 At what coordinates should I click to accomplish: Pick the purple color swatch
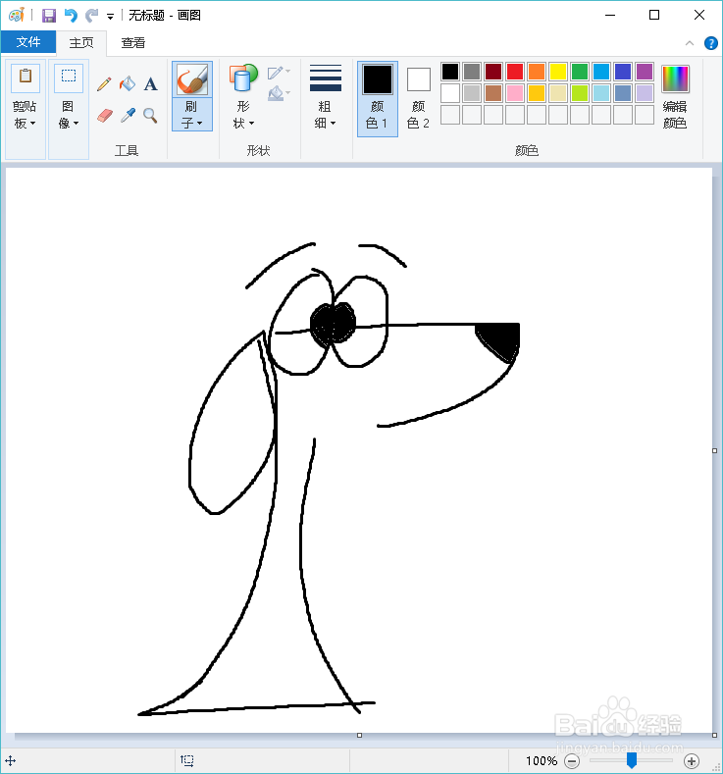pyautogui.click(x=645, y=72)
